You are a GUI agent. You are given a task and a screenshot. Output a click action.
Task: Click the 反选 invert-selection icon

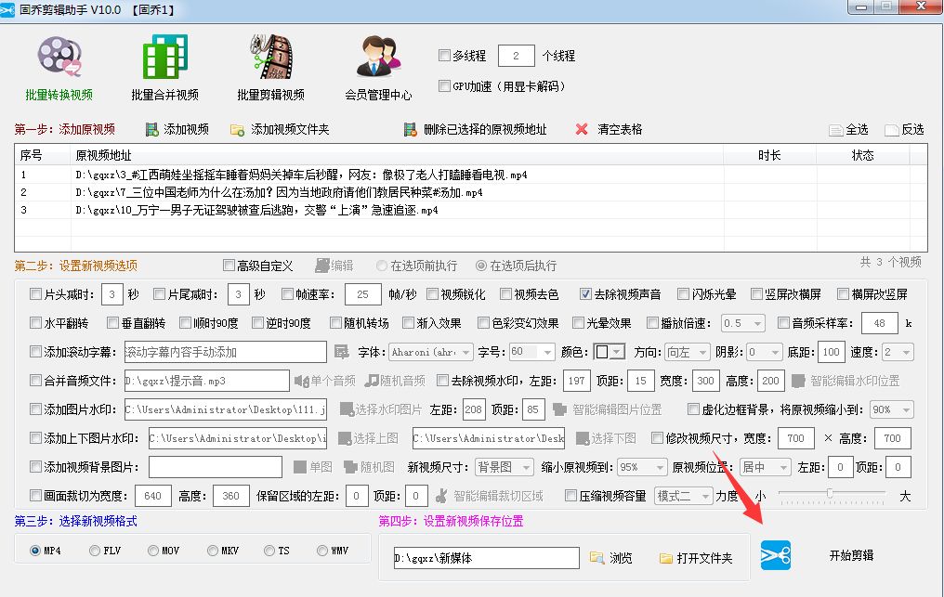click(x=892, y=130)
